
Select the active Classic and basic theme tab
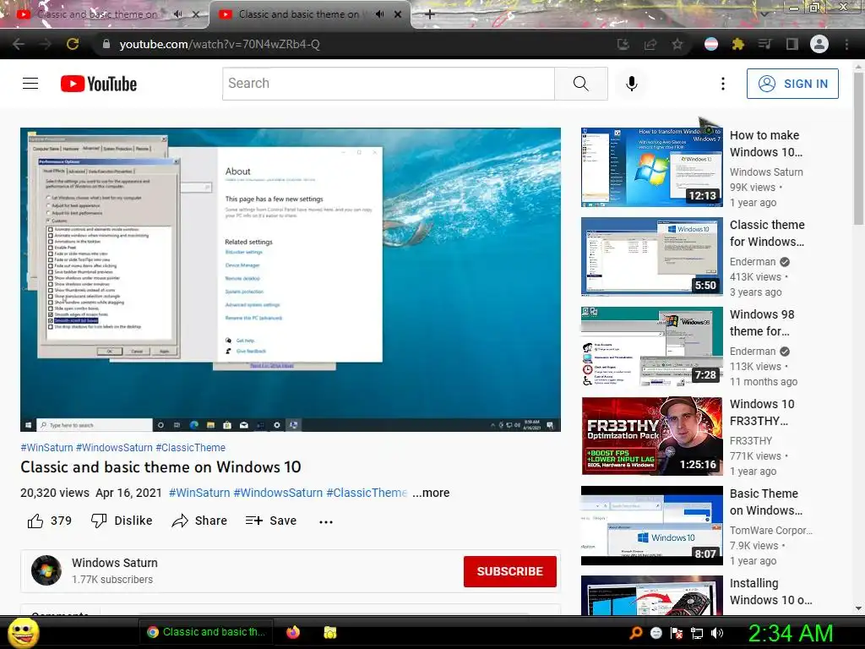click(x=298, y=14)
